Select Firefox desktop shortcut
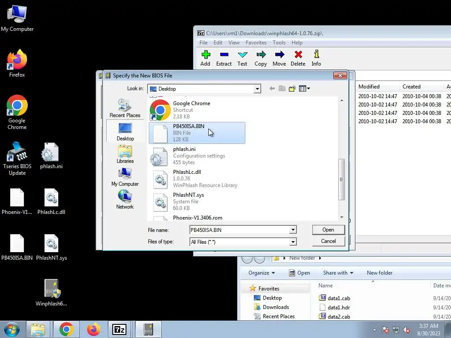 (x=17, y=63)
